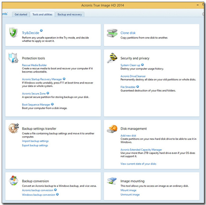The image size is (206, 205).
Task: Open Acronis Secure Zone link
Action: [x=34, y=94]
